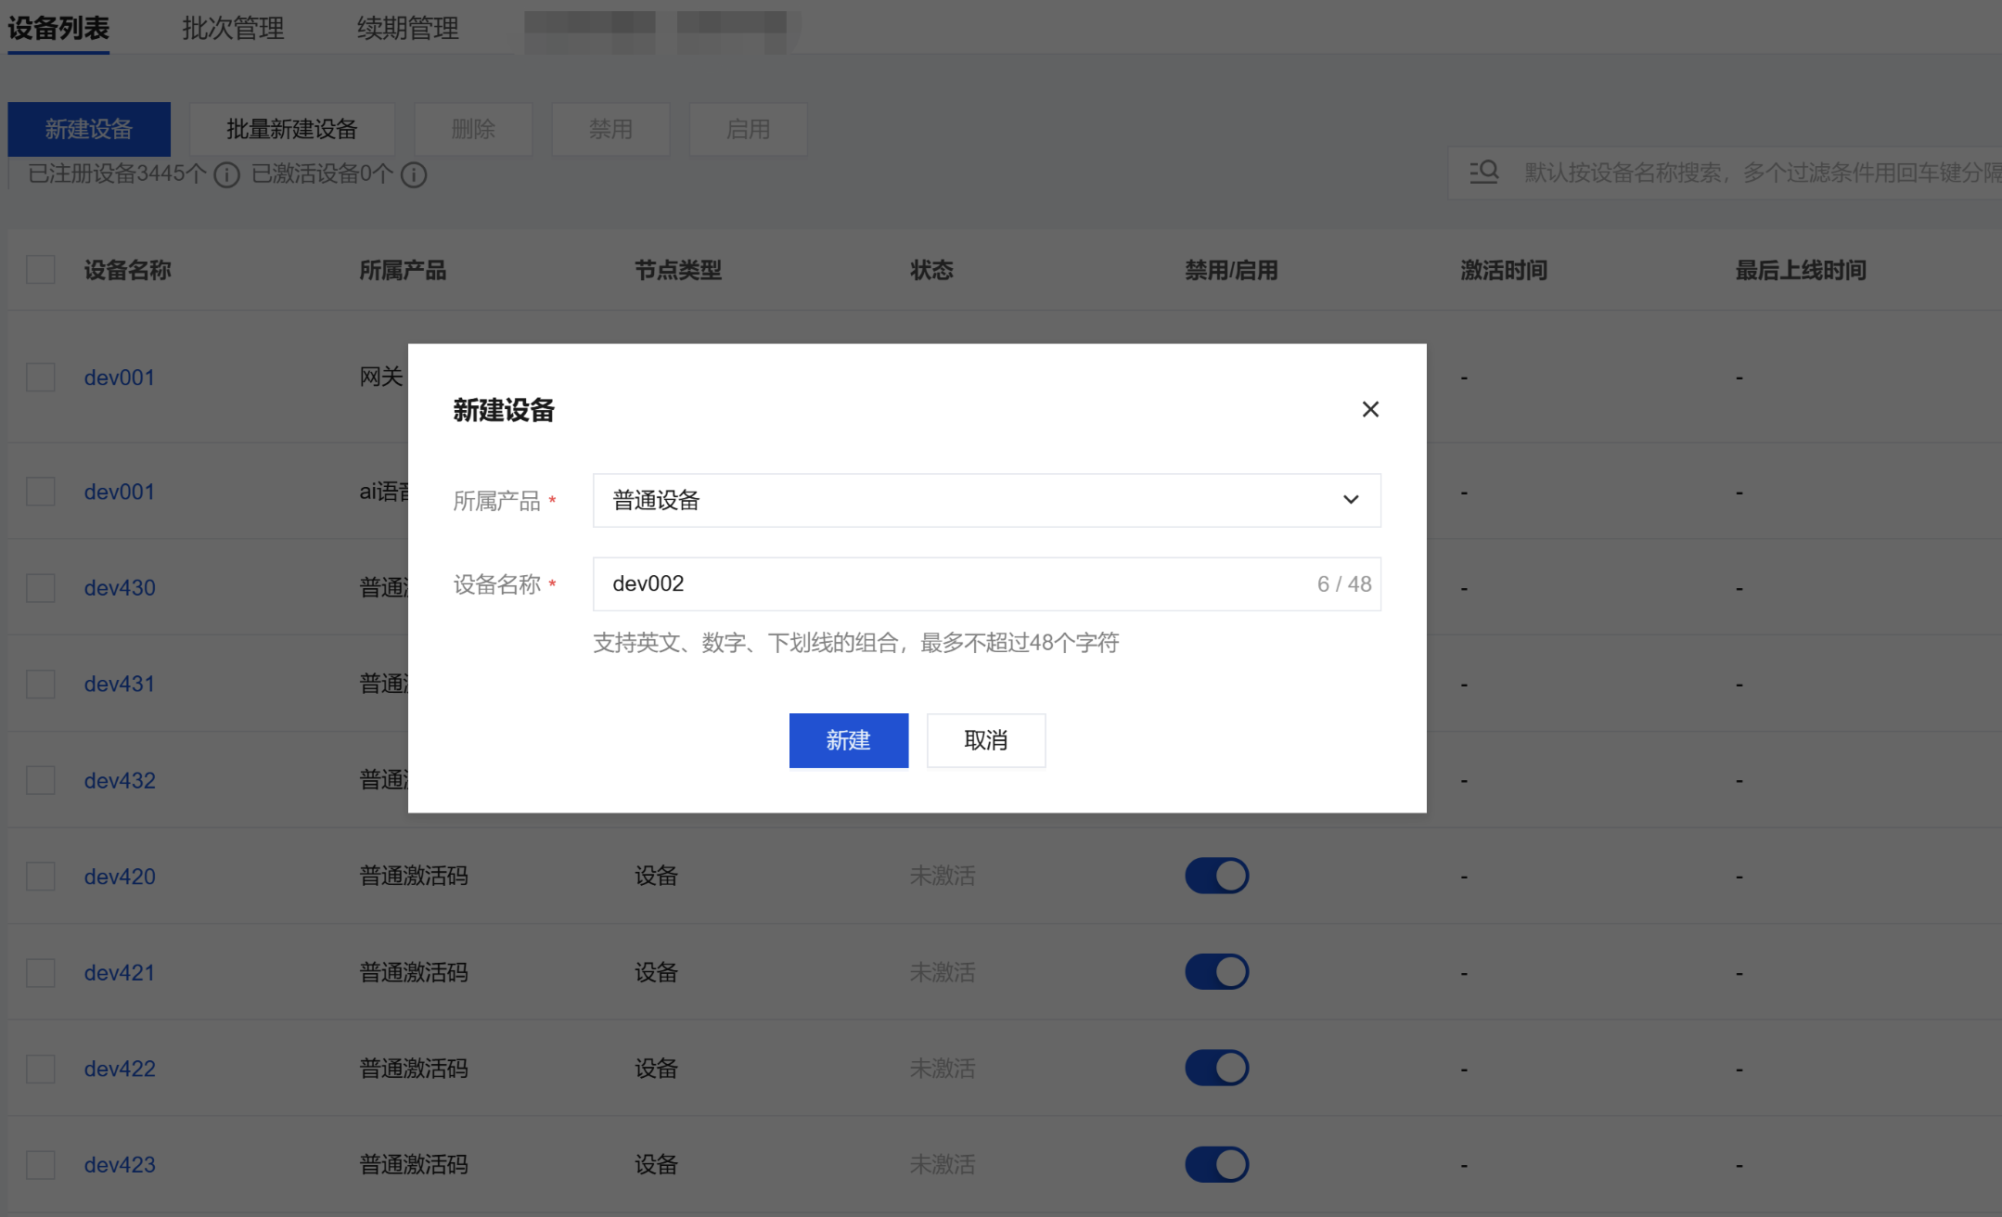Image resolution: width=2002 pixels, height=1217 pixels.
Task: Click info icon next to 已激活设备0个
Action: [413, 174]
